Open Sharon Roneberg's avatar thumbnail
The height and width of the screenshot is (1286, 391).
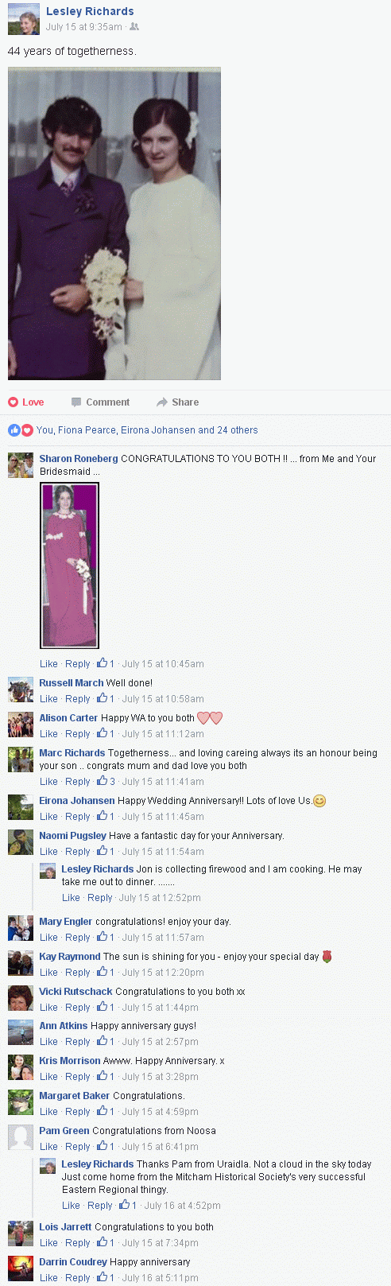(x=21, y=465)
